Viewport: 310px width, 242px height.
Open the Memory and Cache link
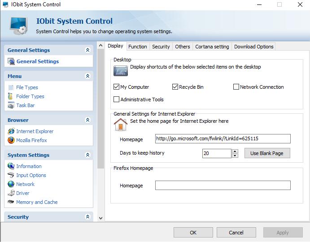click(x=37, y=202)
